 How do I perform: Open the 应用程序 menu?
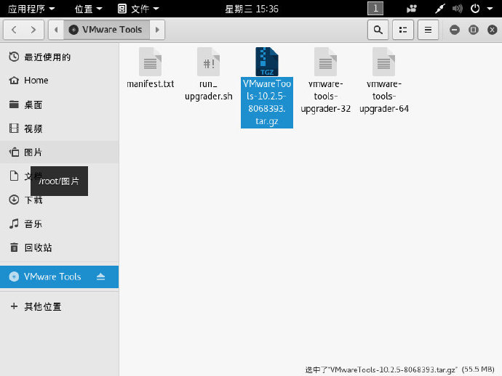(31, 9)
